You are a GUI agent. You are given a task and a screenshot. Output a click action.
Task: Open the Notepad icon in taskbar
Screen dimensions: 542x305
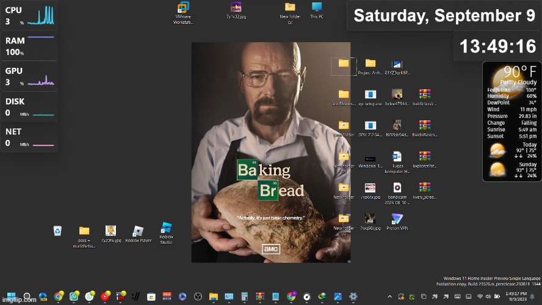(275, 296)
